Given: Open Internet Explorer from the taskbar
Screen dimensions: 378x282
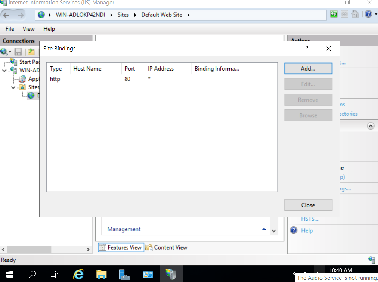Looking at the screenshot, I should (78, 274).
